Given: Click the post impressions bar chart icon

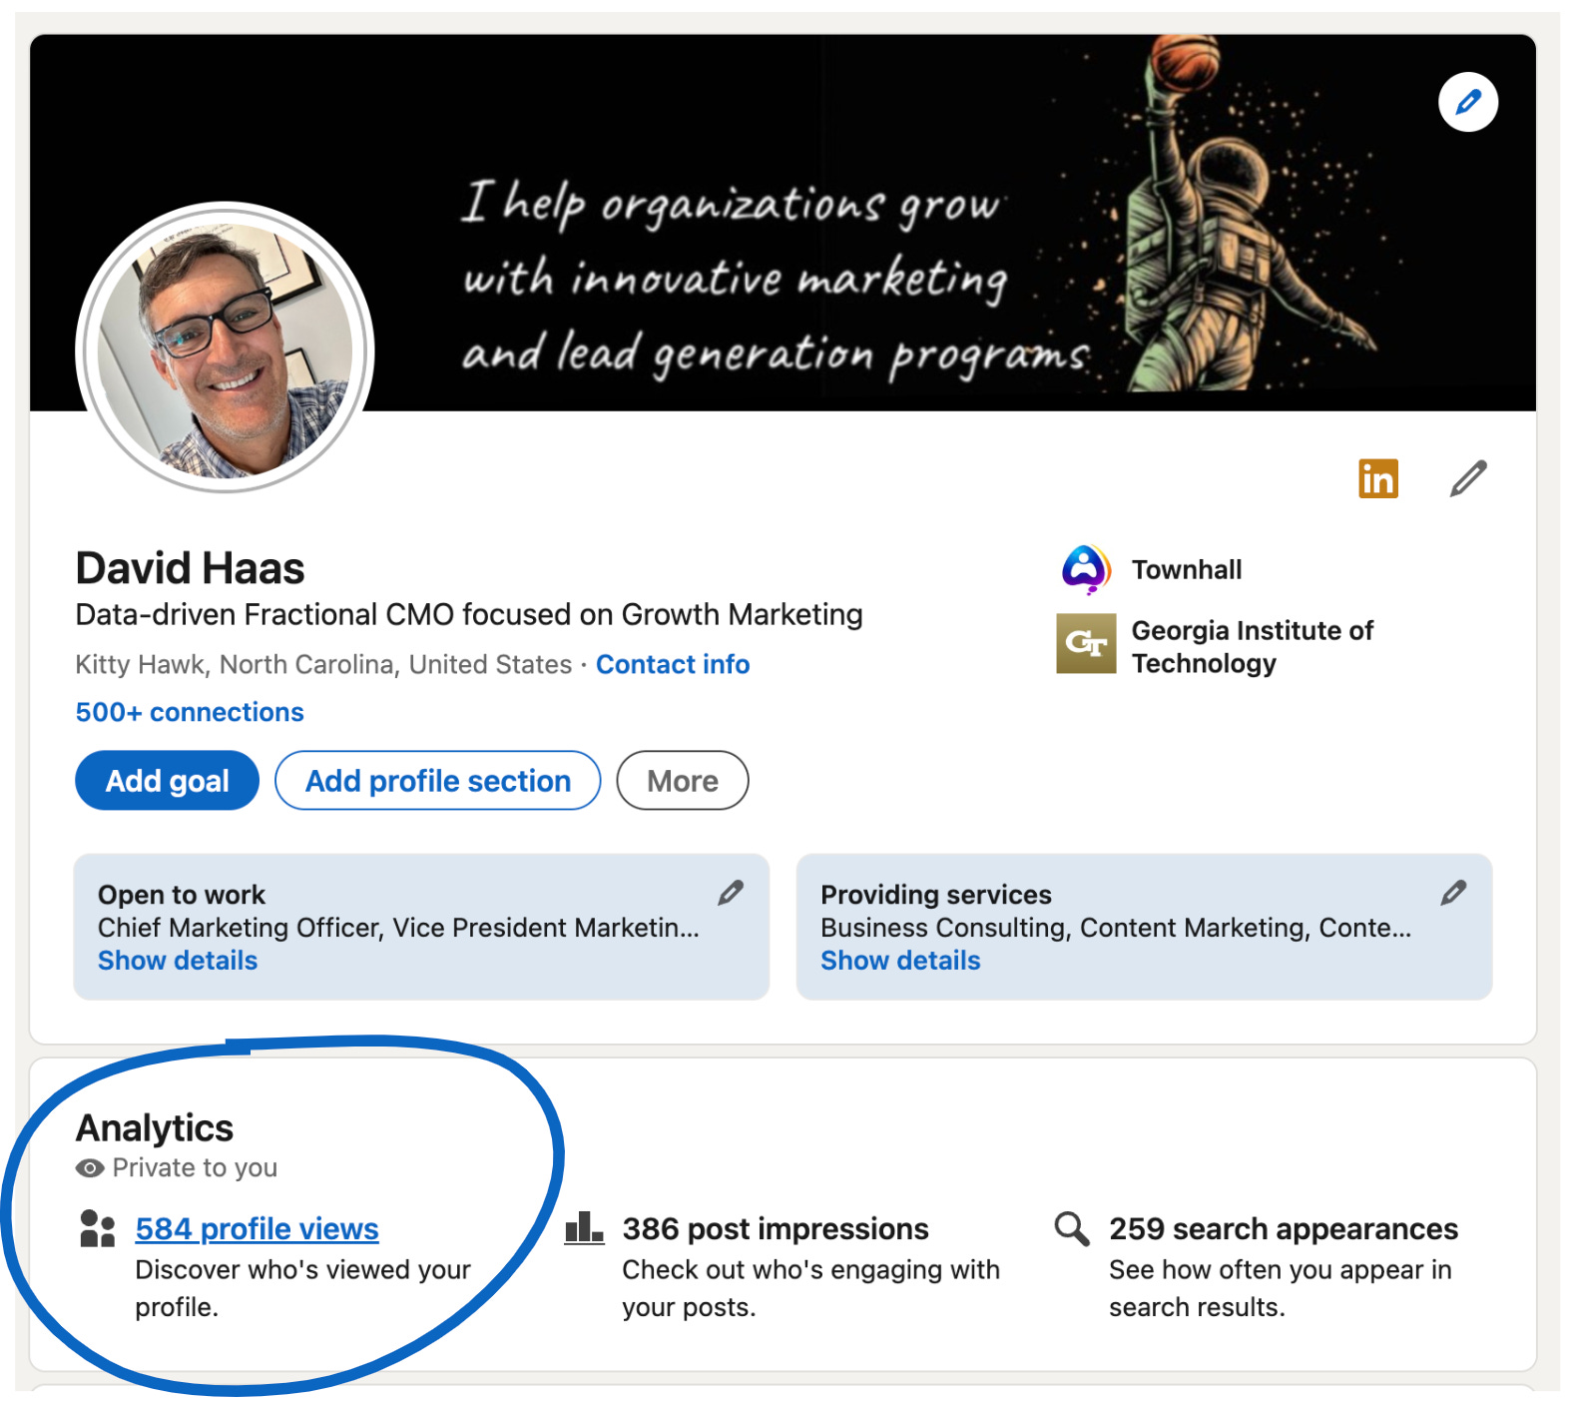Looking at the screenshot, I should coord(584,1227).
